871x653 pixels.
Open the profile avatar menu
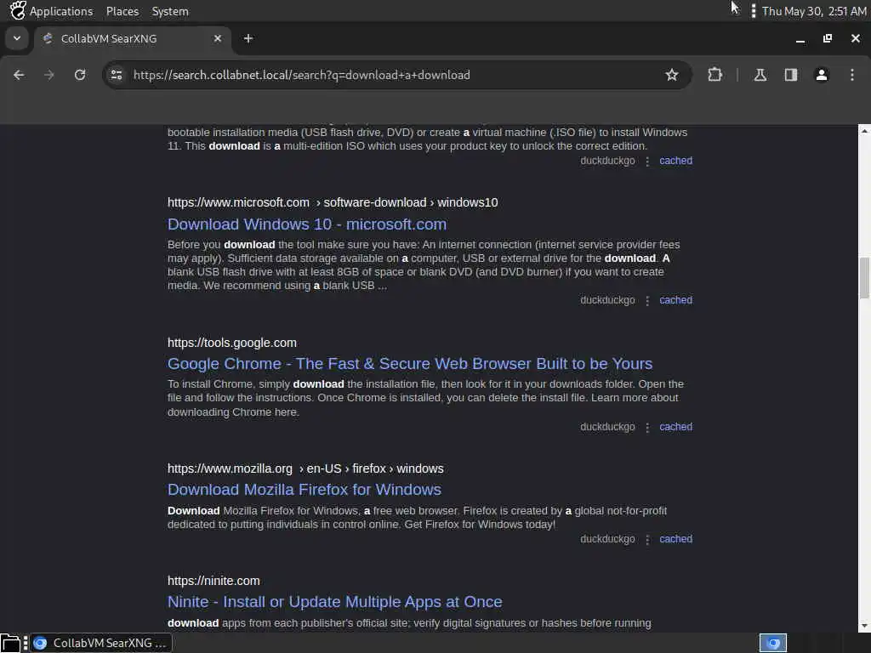(x=822, y=75)
